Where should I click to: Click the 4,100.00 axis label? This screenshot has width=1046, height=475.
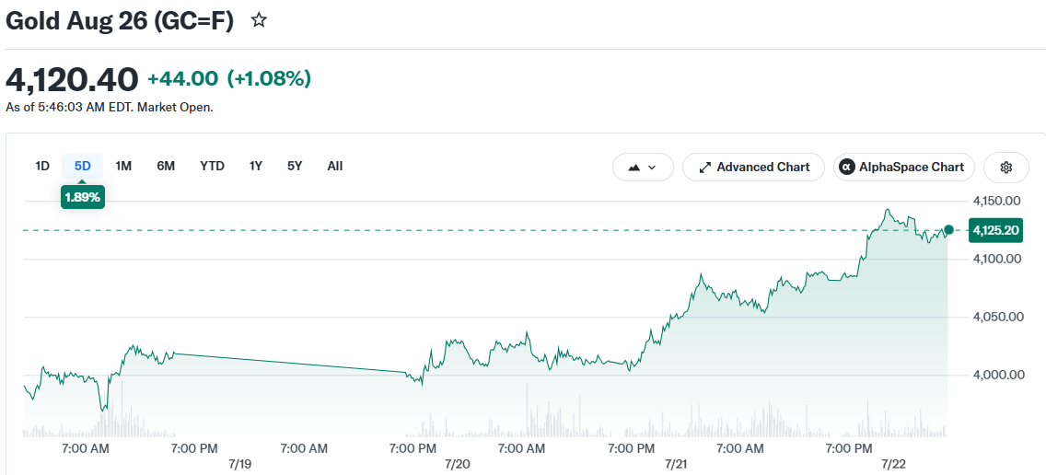click(x=995, y=259)
